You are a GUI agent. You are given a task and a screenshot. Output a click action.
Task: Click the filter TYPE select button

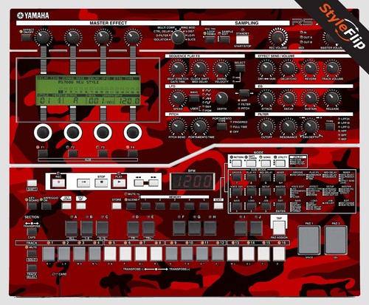point(330,126)
